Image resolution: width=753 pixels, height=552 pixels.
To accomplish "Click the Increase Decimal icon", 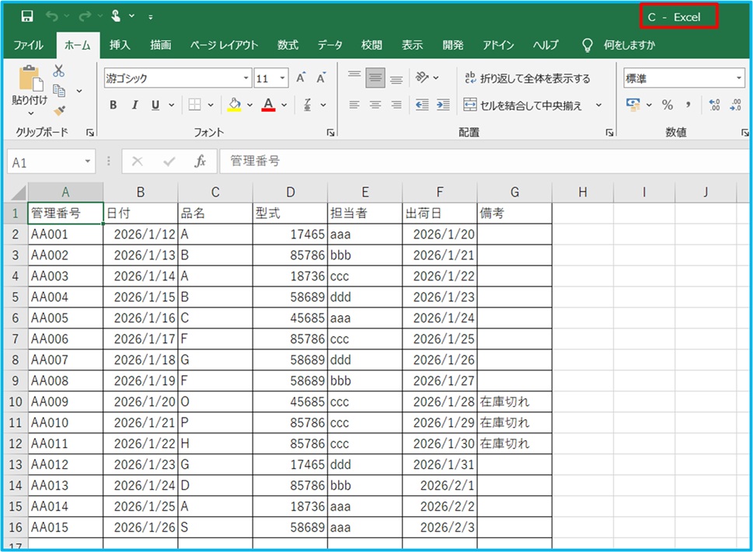I will click(715, 105).
